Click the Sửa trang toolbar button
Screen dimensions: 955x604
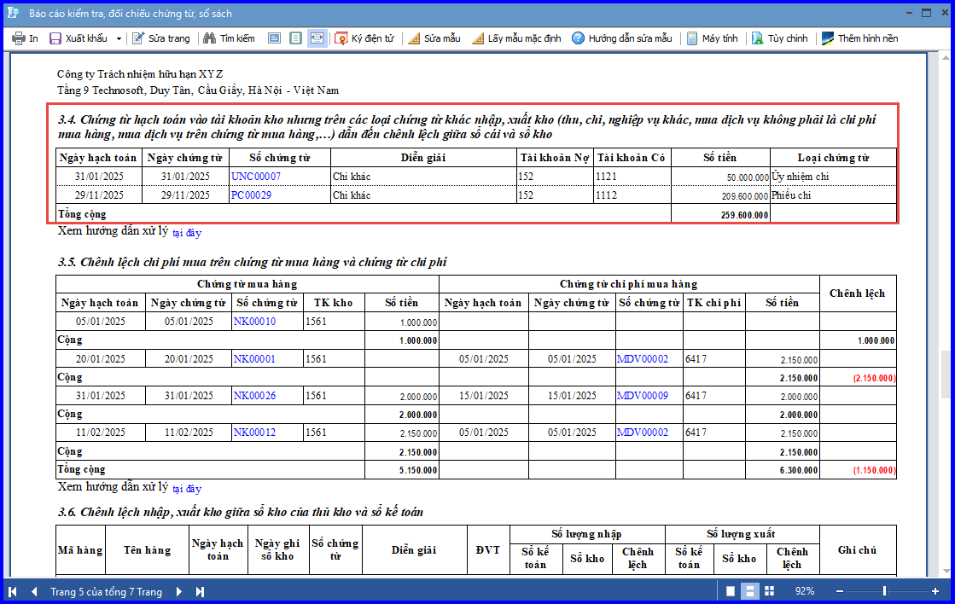pyautogui.click(x=160, y=38)
